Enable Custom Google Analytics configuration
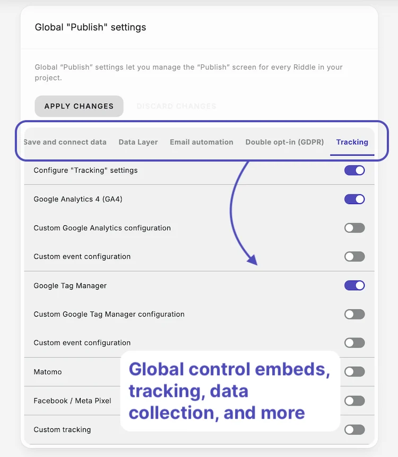The width and height of the screenshot is (398, 457). click(354, 227)
